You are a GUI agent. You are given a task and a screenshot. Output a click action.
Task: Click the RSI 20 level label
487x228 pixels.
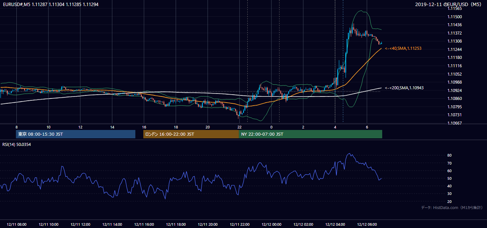[450, 201]
